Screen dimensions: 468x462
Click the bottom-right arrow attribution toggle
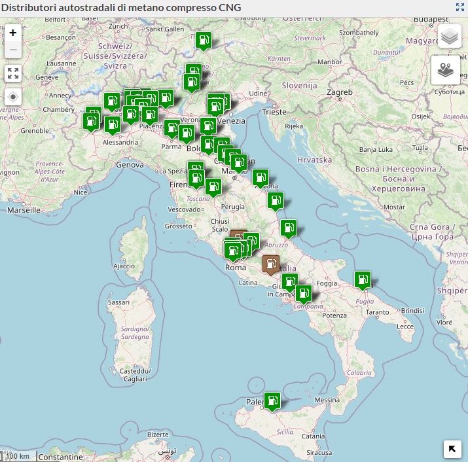tap(452, 449)
